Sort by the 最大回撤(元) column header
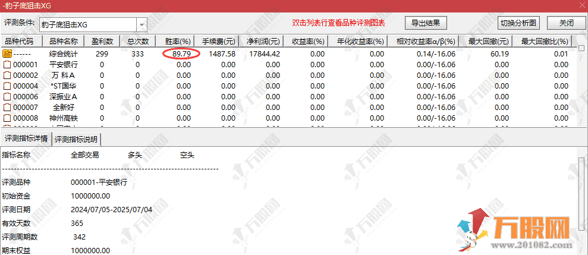588x255 pixels. pyautogui.click(x=486, y=41)
